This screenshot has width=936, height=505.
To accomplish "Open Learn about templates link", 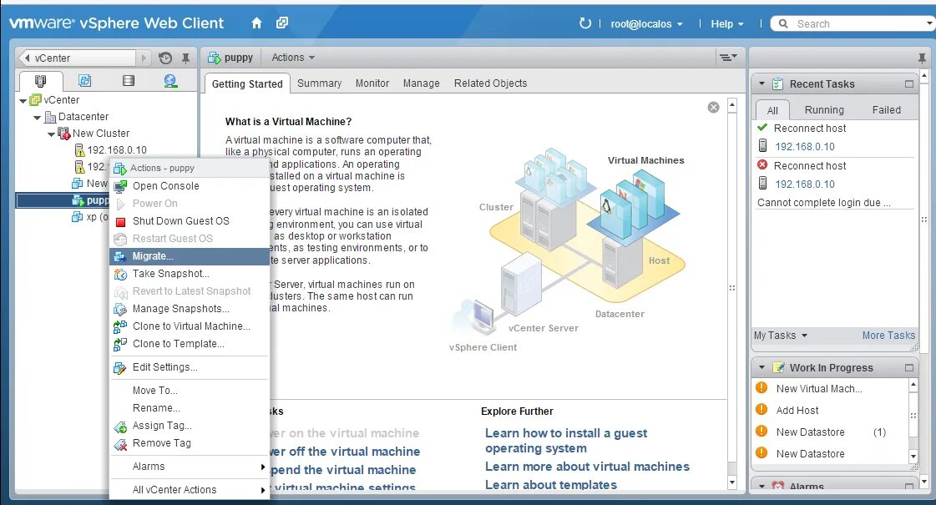I will [551, 485].
